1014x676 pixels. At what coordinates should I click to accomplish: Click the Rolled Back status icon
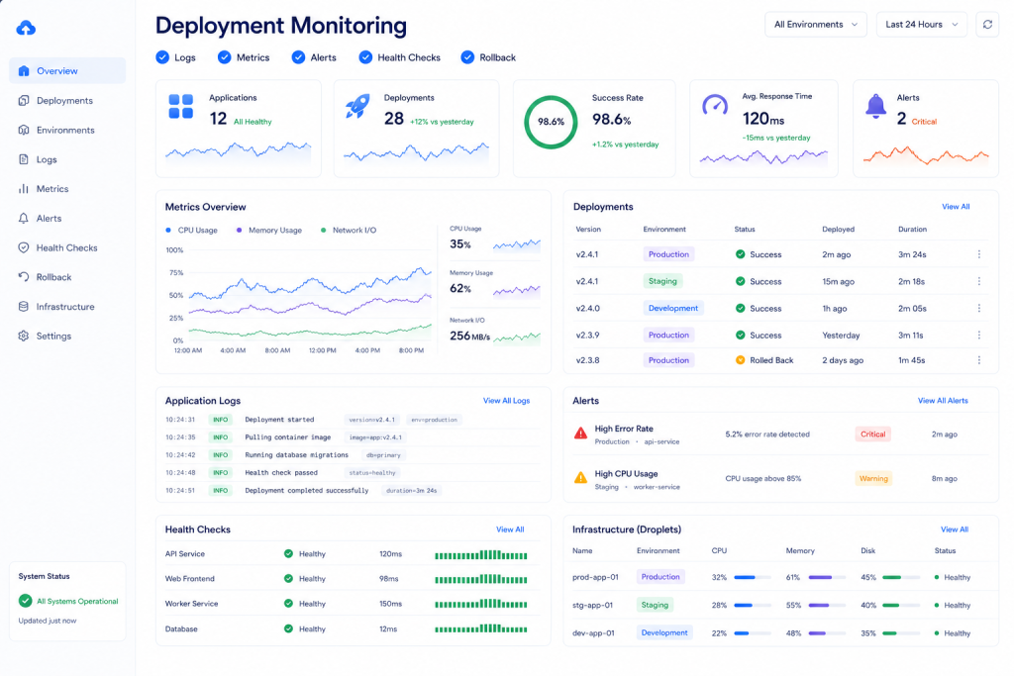[x=740, y=360]
